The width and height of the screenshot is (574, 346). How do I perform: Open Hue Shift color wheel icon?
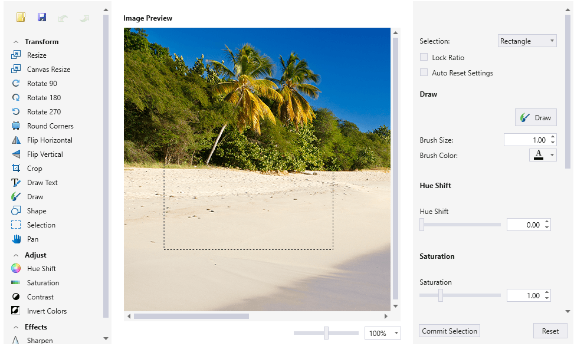click(x=16, y=268)
